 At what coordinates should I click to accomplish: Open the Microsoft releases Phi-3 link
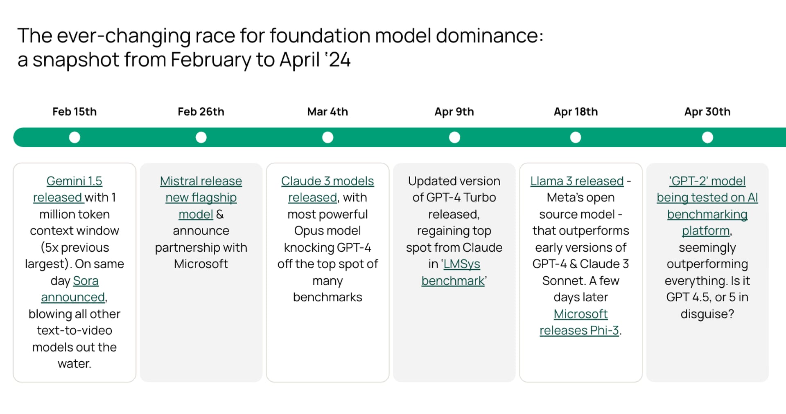(580, 322)
